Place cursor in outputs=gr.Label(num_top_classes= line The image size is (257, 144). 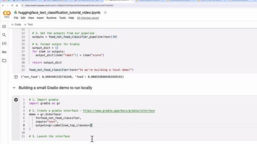[64, 125]
